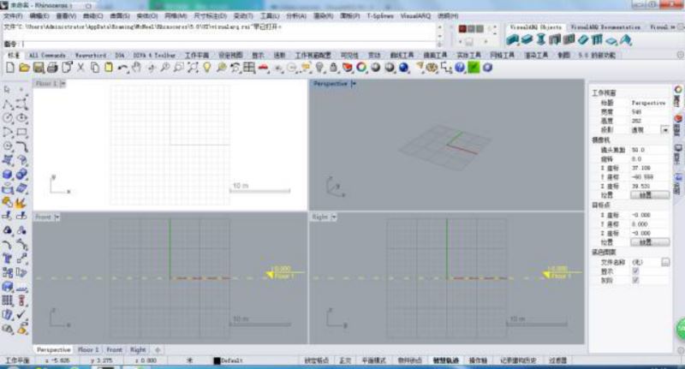The width and height of the screenshot is (685, 369).
Task: Toggle 记录建构历史 in status bar
Action: [518, 360]
